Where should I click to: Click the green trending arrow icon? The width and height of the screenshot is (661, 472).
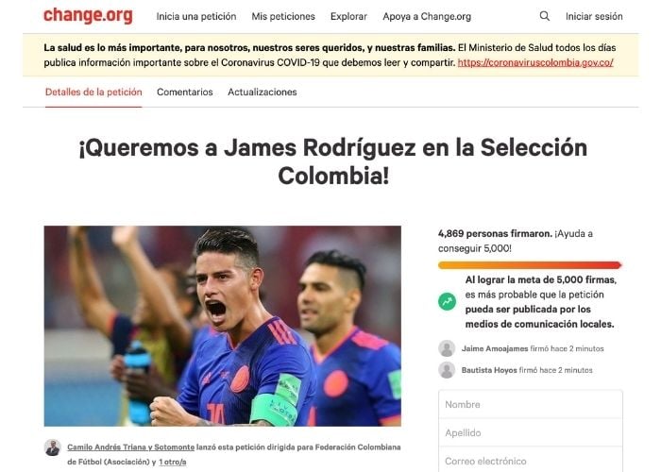coord(447,301)
